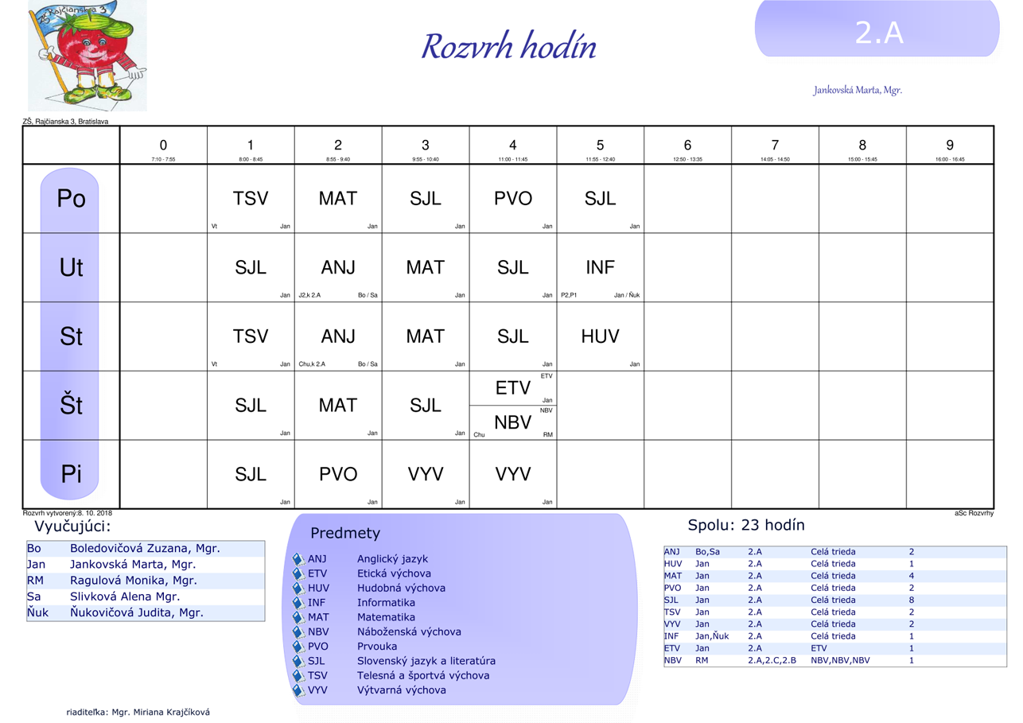Click the St day label

[x=71, y=336]
